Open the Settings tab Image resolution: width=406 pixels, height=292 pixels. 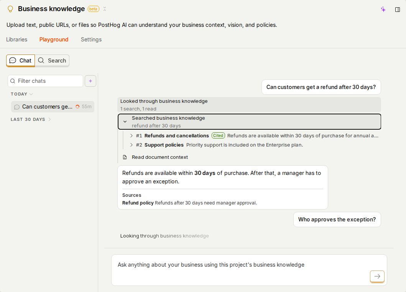click(91, 40)
